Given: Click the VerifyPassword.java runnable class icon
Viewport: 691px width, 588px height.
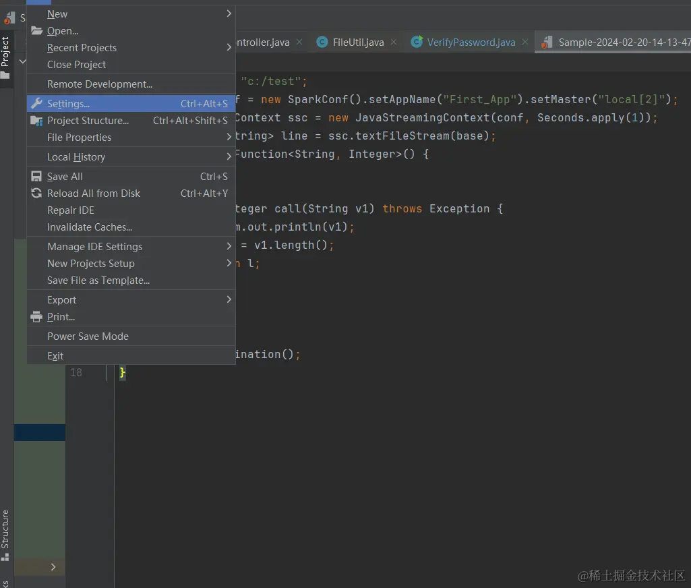Looking at the screenshot, I should (x=417, y=42).
